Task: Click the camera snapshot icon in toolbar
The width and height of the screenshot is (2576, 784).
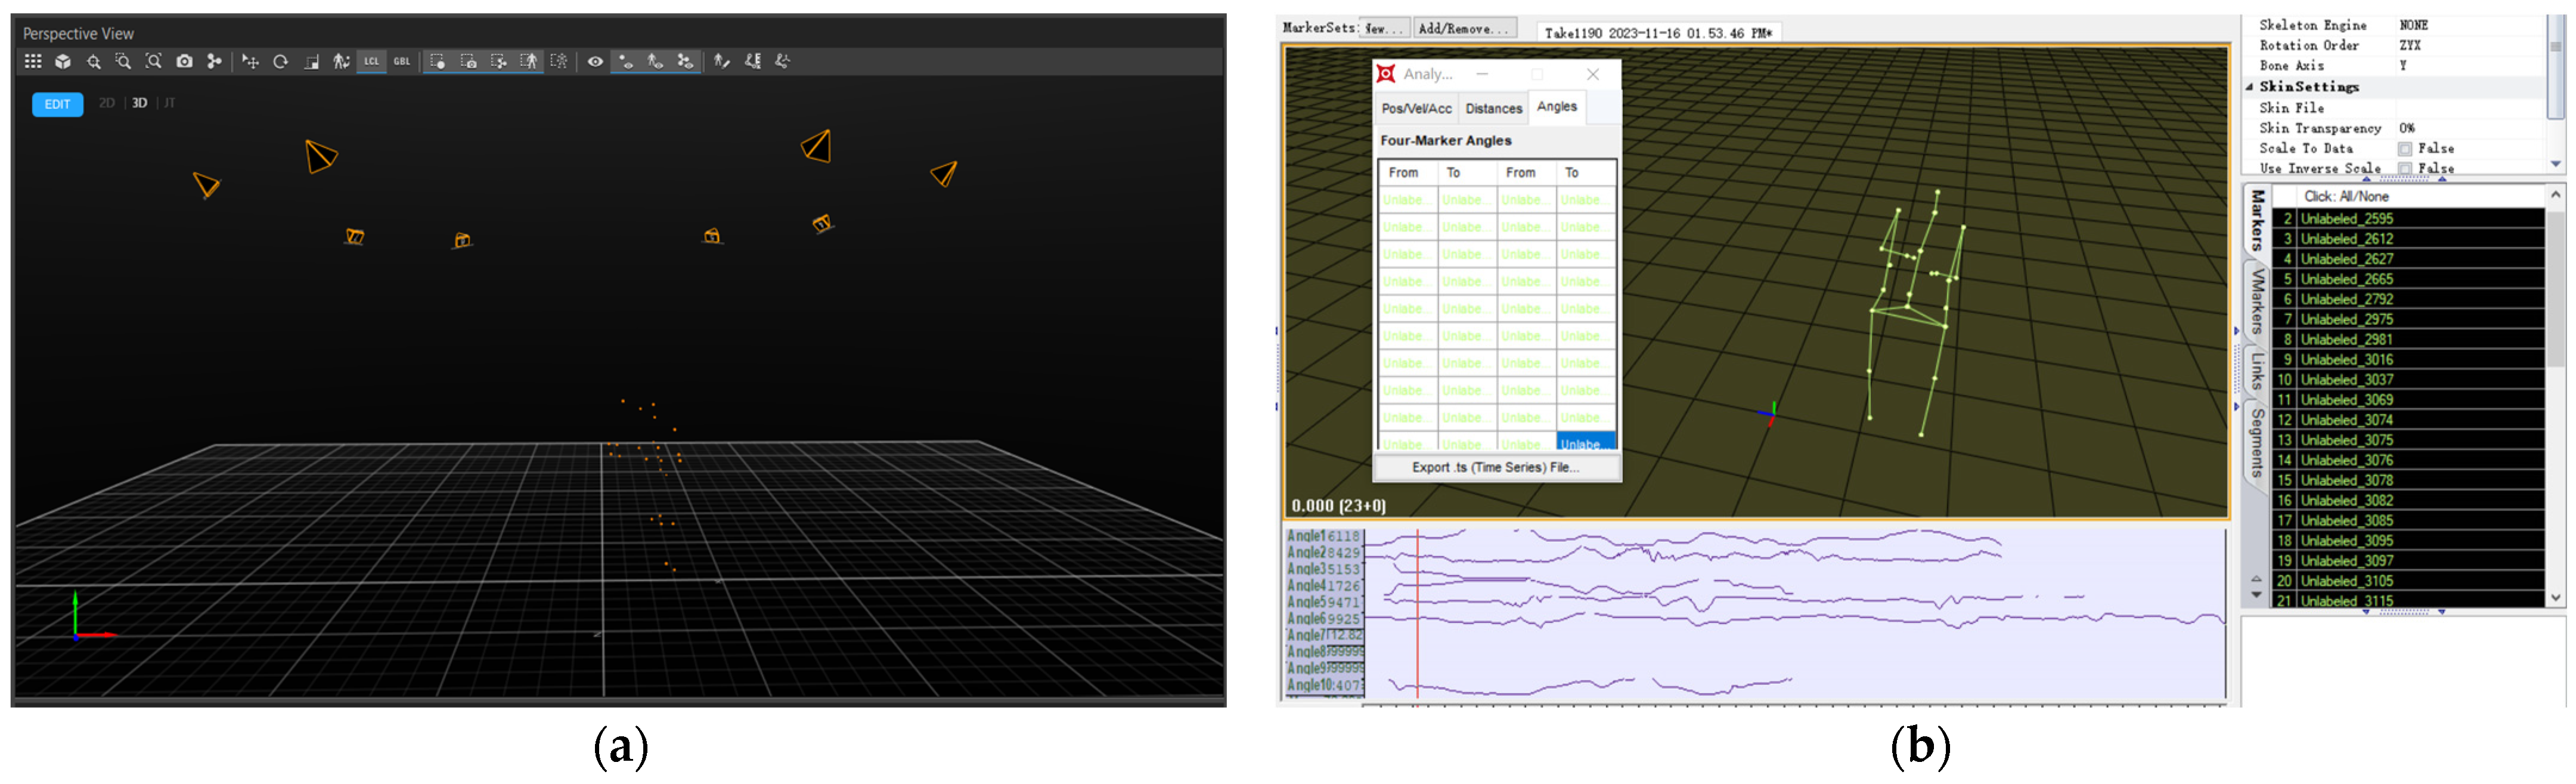Action: (184, 62)
